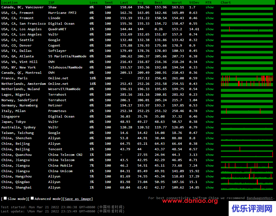Show MTR for Australia, Sydney Vultr
The width and height of the screenshot is (276, 216).
click(x=209, y=127)
